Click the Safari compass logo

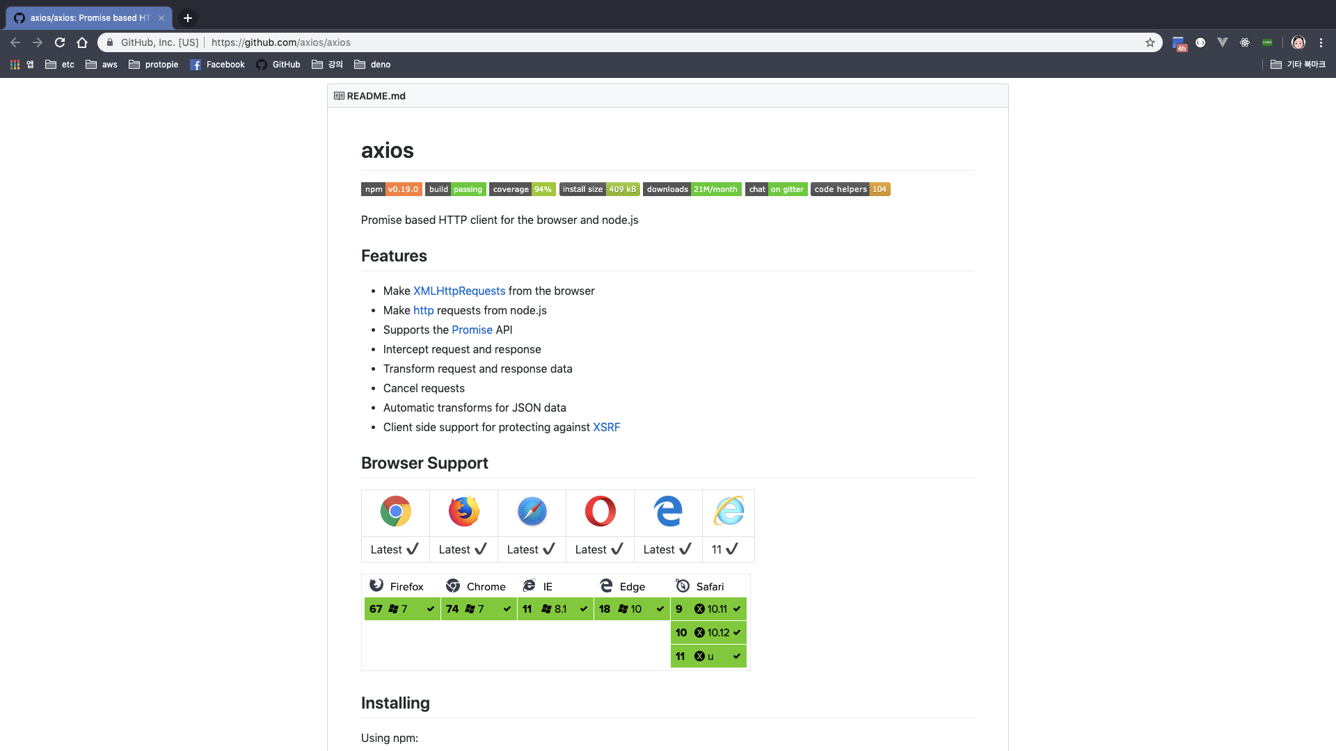coord(532,511)
